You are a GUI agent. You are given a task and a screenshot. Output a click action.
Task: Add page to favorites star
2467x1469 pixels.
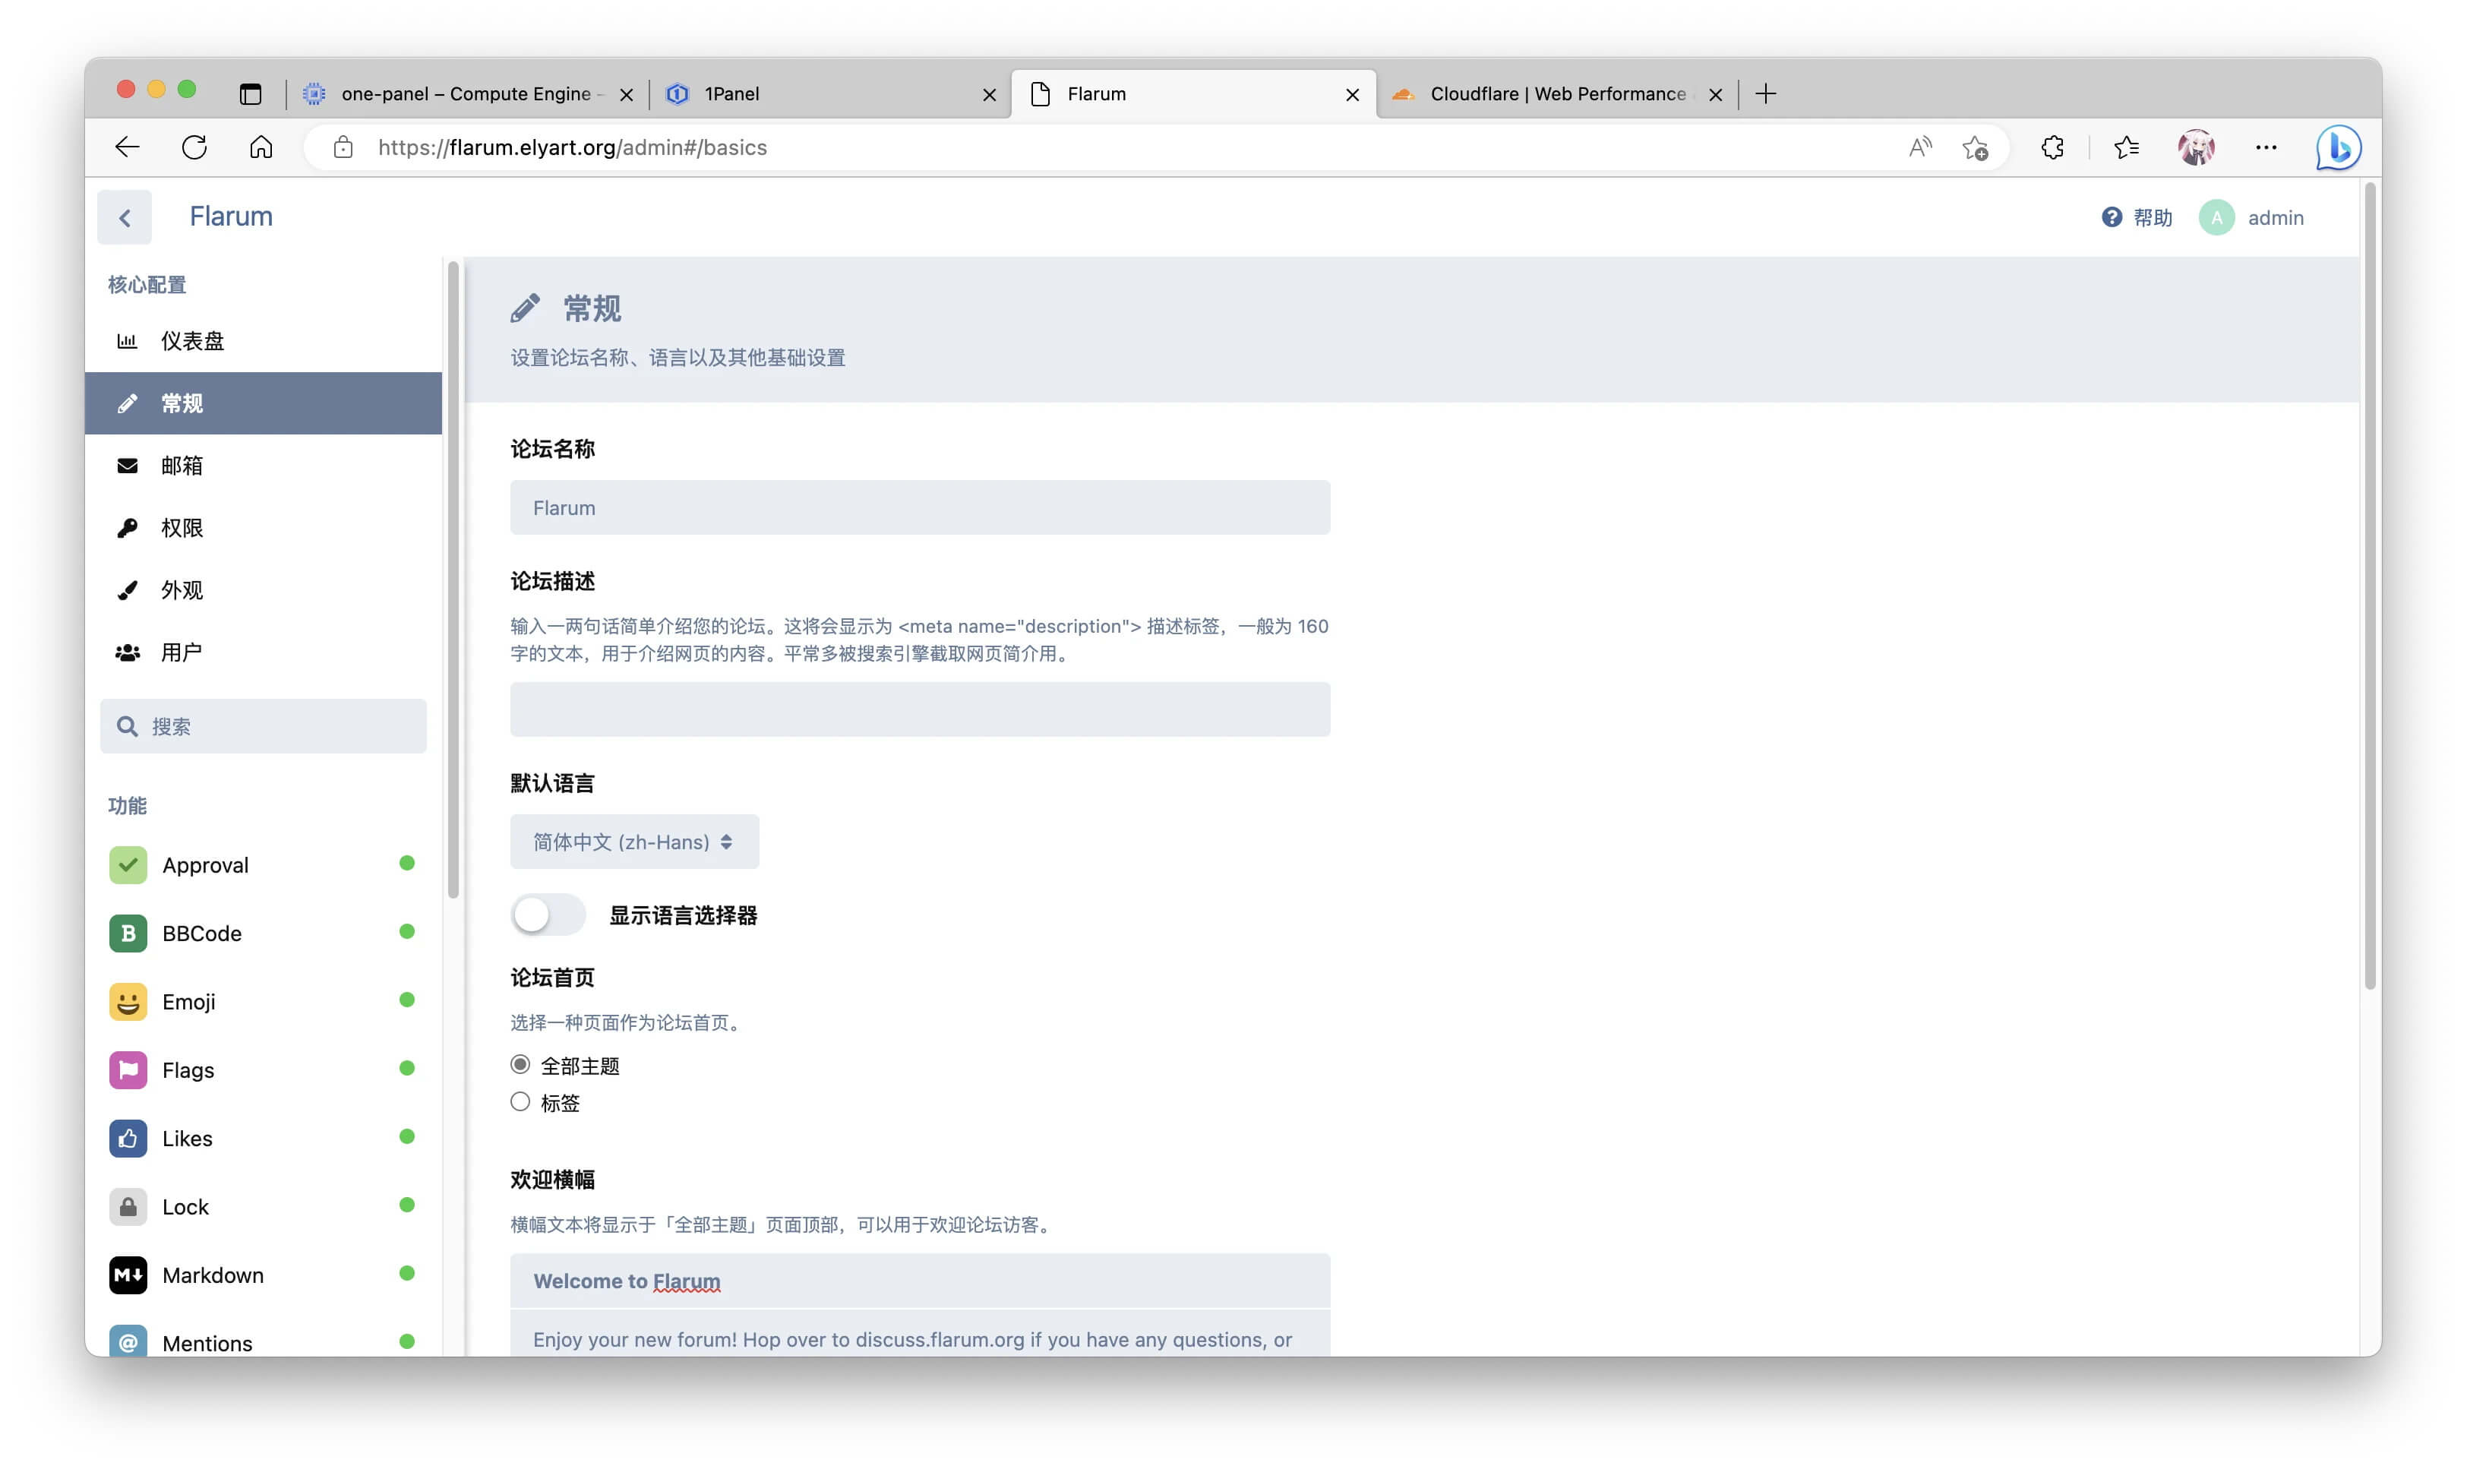(x=1975, y=147)
